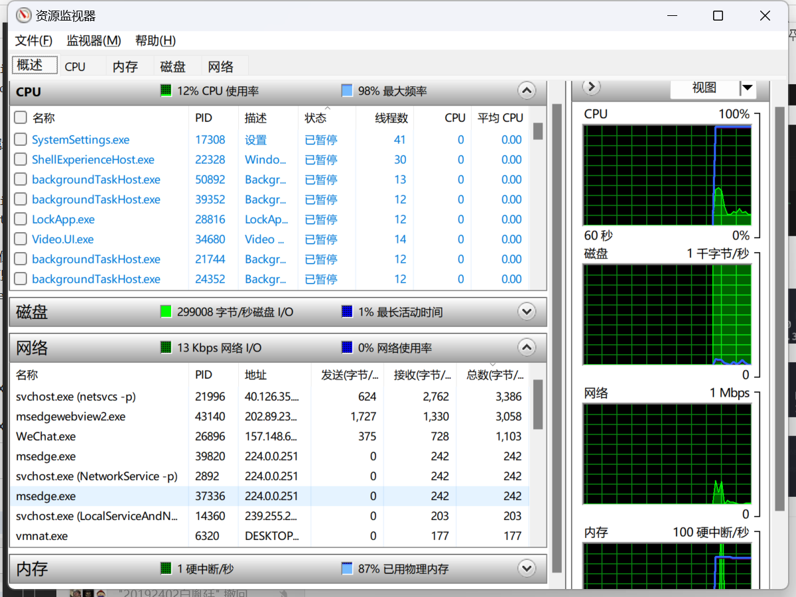Expand the 内存 section chevron
Screen dimensions: 796x597
coord(526,568)
